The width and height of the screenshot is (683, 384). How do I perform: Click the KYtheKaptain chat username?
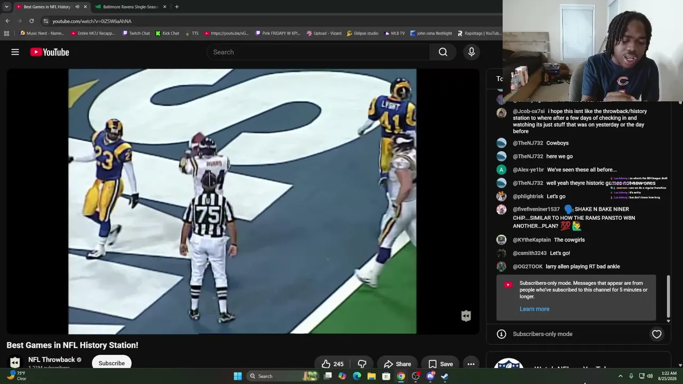point(531,240)
